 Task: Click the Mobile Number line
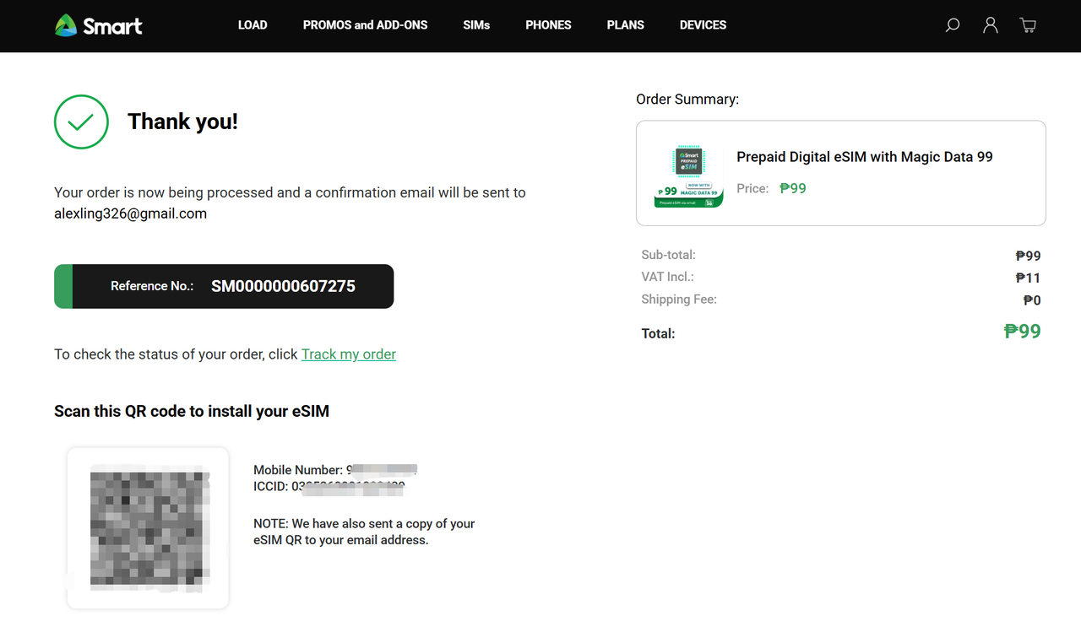tap(335, 470)
